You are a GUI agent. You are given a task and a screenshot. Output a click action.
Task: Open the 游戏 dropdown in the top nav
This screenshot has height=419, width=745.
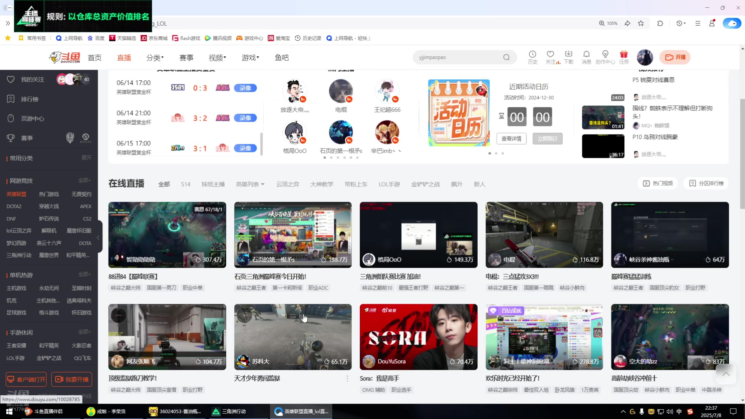[x=250, y=58]
